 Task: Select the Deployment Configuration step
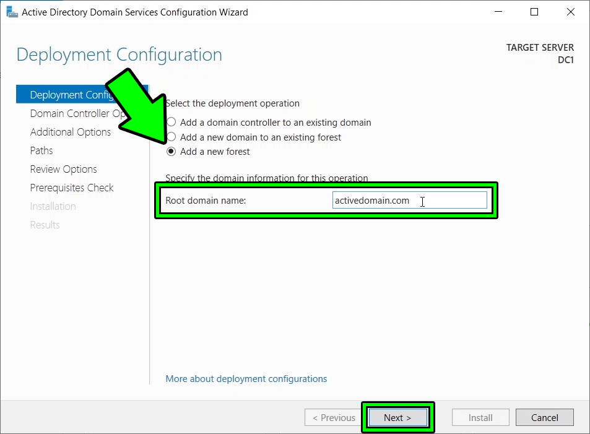68,94
